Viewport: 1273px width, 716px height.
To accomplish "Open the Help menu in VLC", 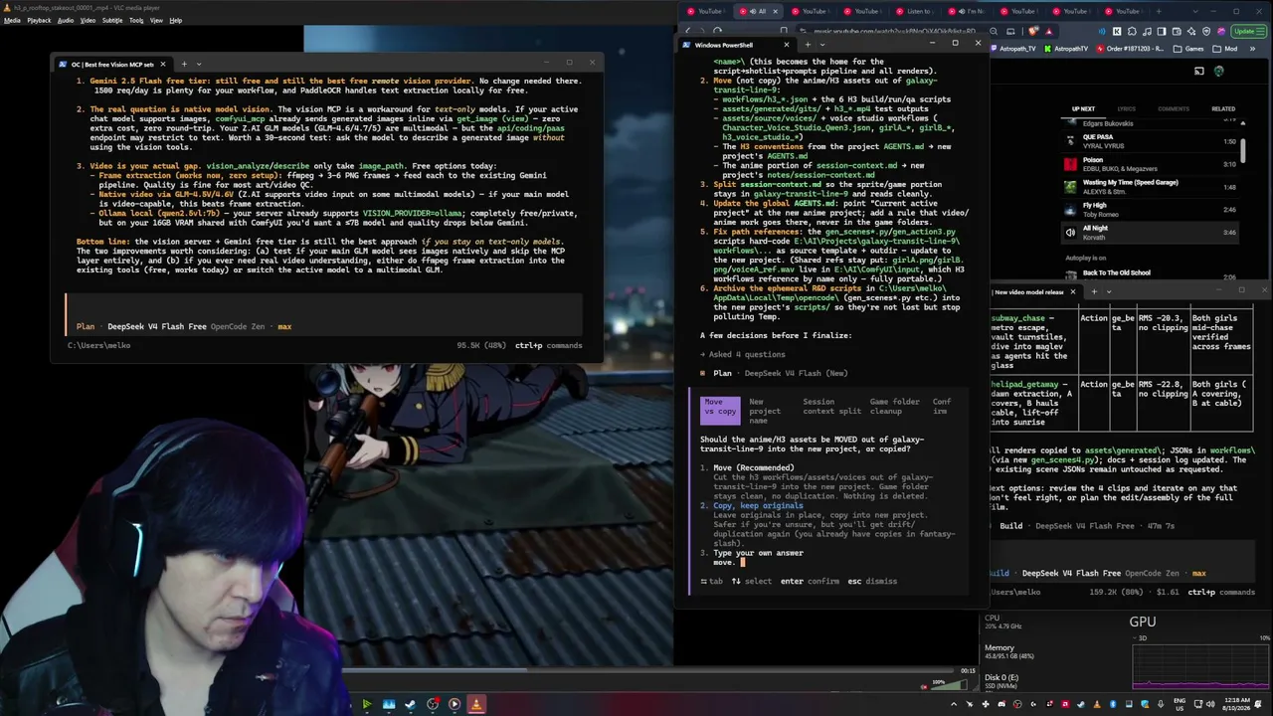I will point(176,20).
